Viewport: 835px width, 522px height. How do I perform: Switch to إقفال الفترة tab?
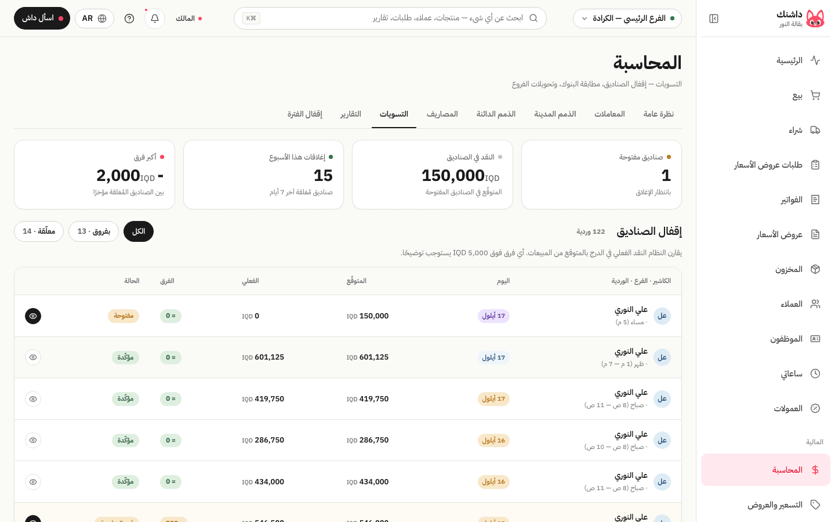pyautogui.click(x=305, y=114)
